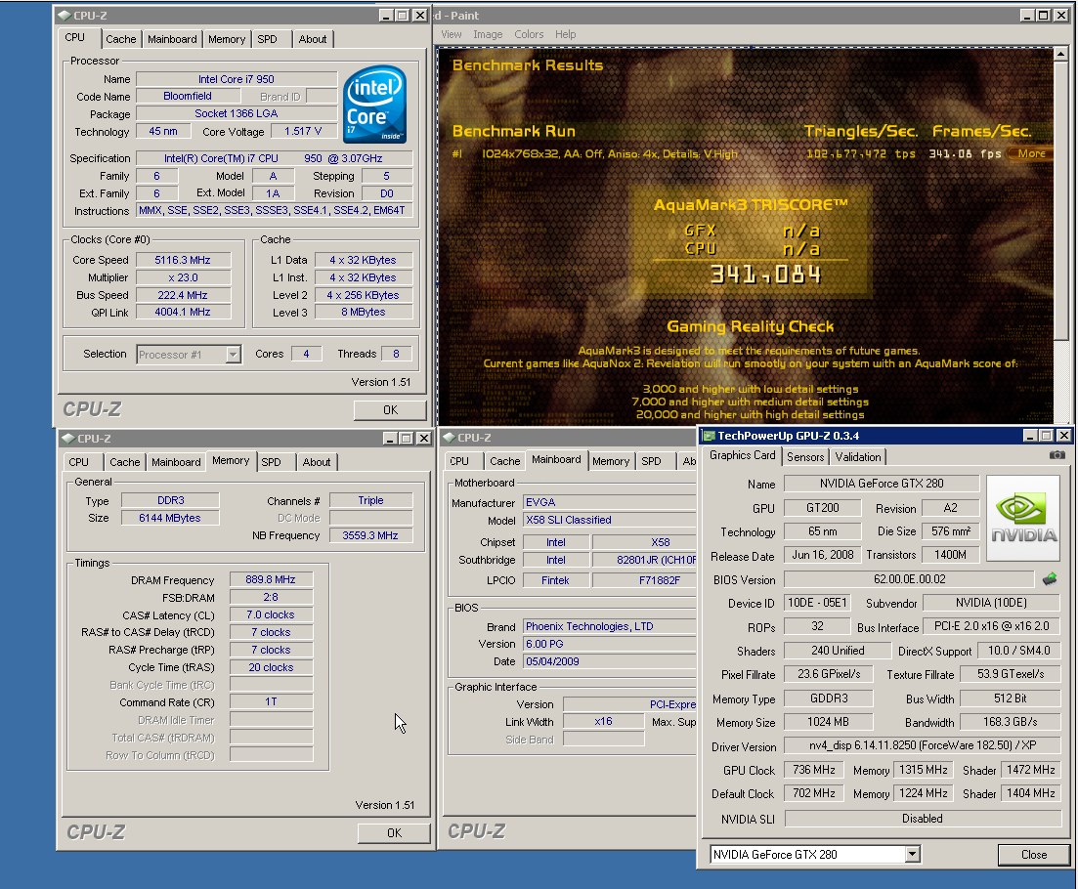This screenshot has height=889, width=1078.
Task: Open the GPU selection dropdown in GPU-Z
Action: pyautogui.click(x=912, y=854)
